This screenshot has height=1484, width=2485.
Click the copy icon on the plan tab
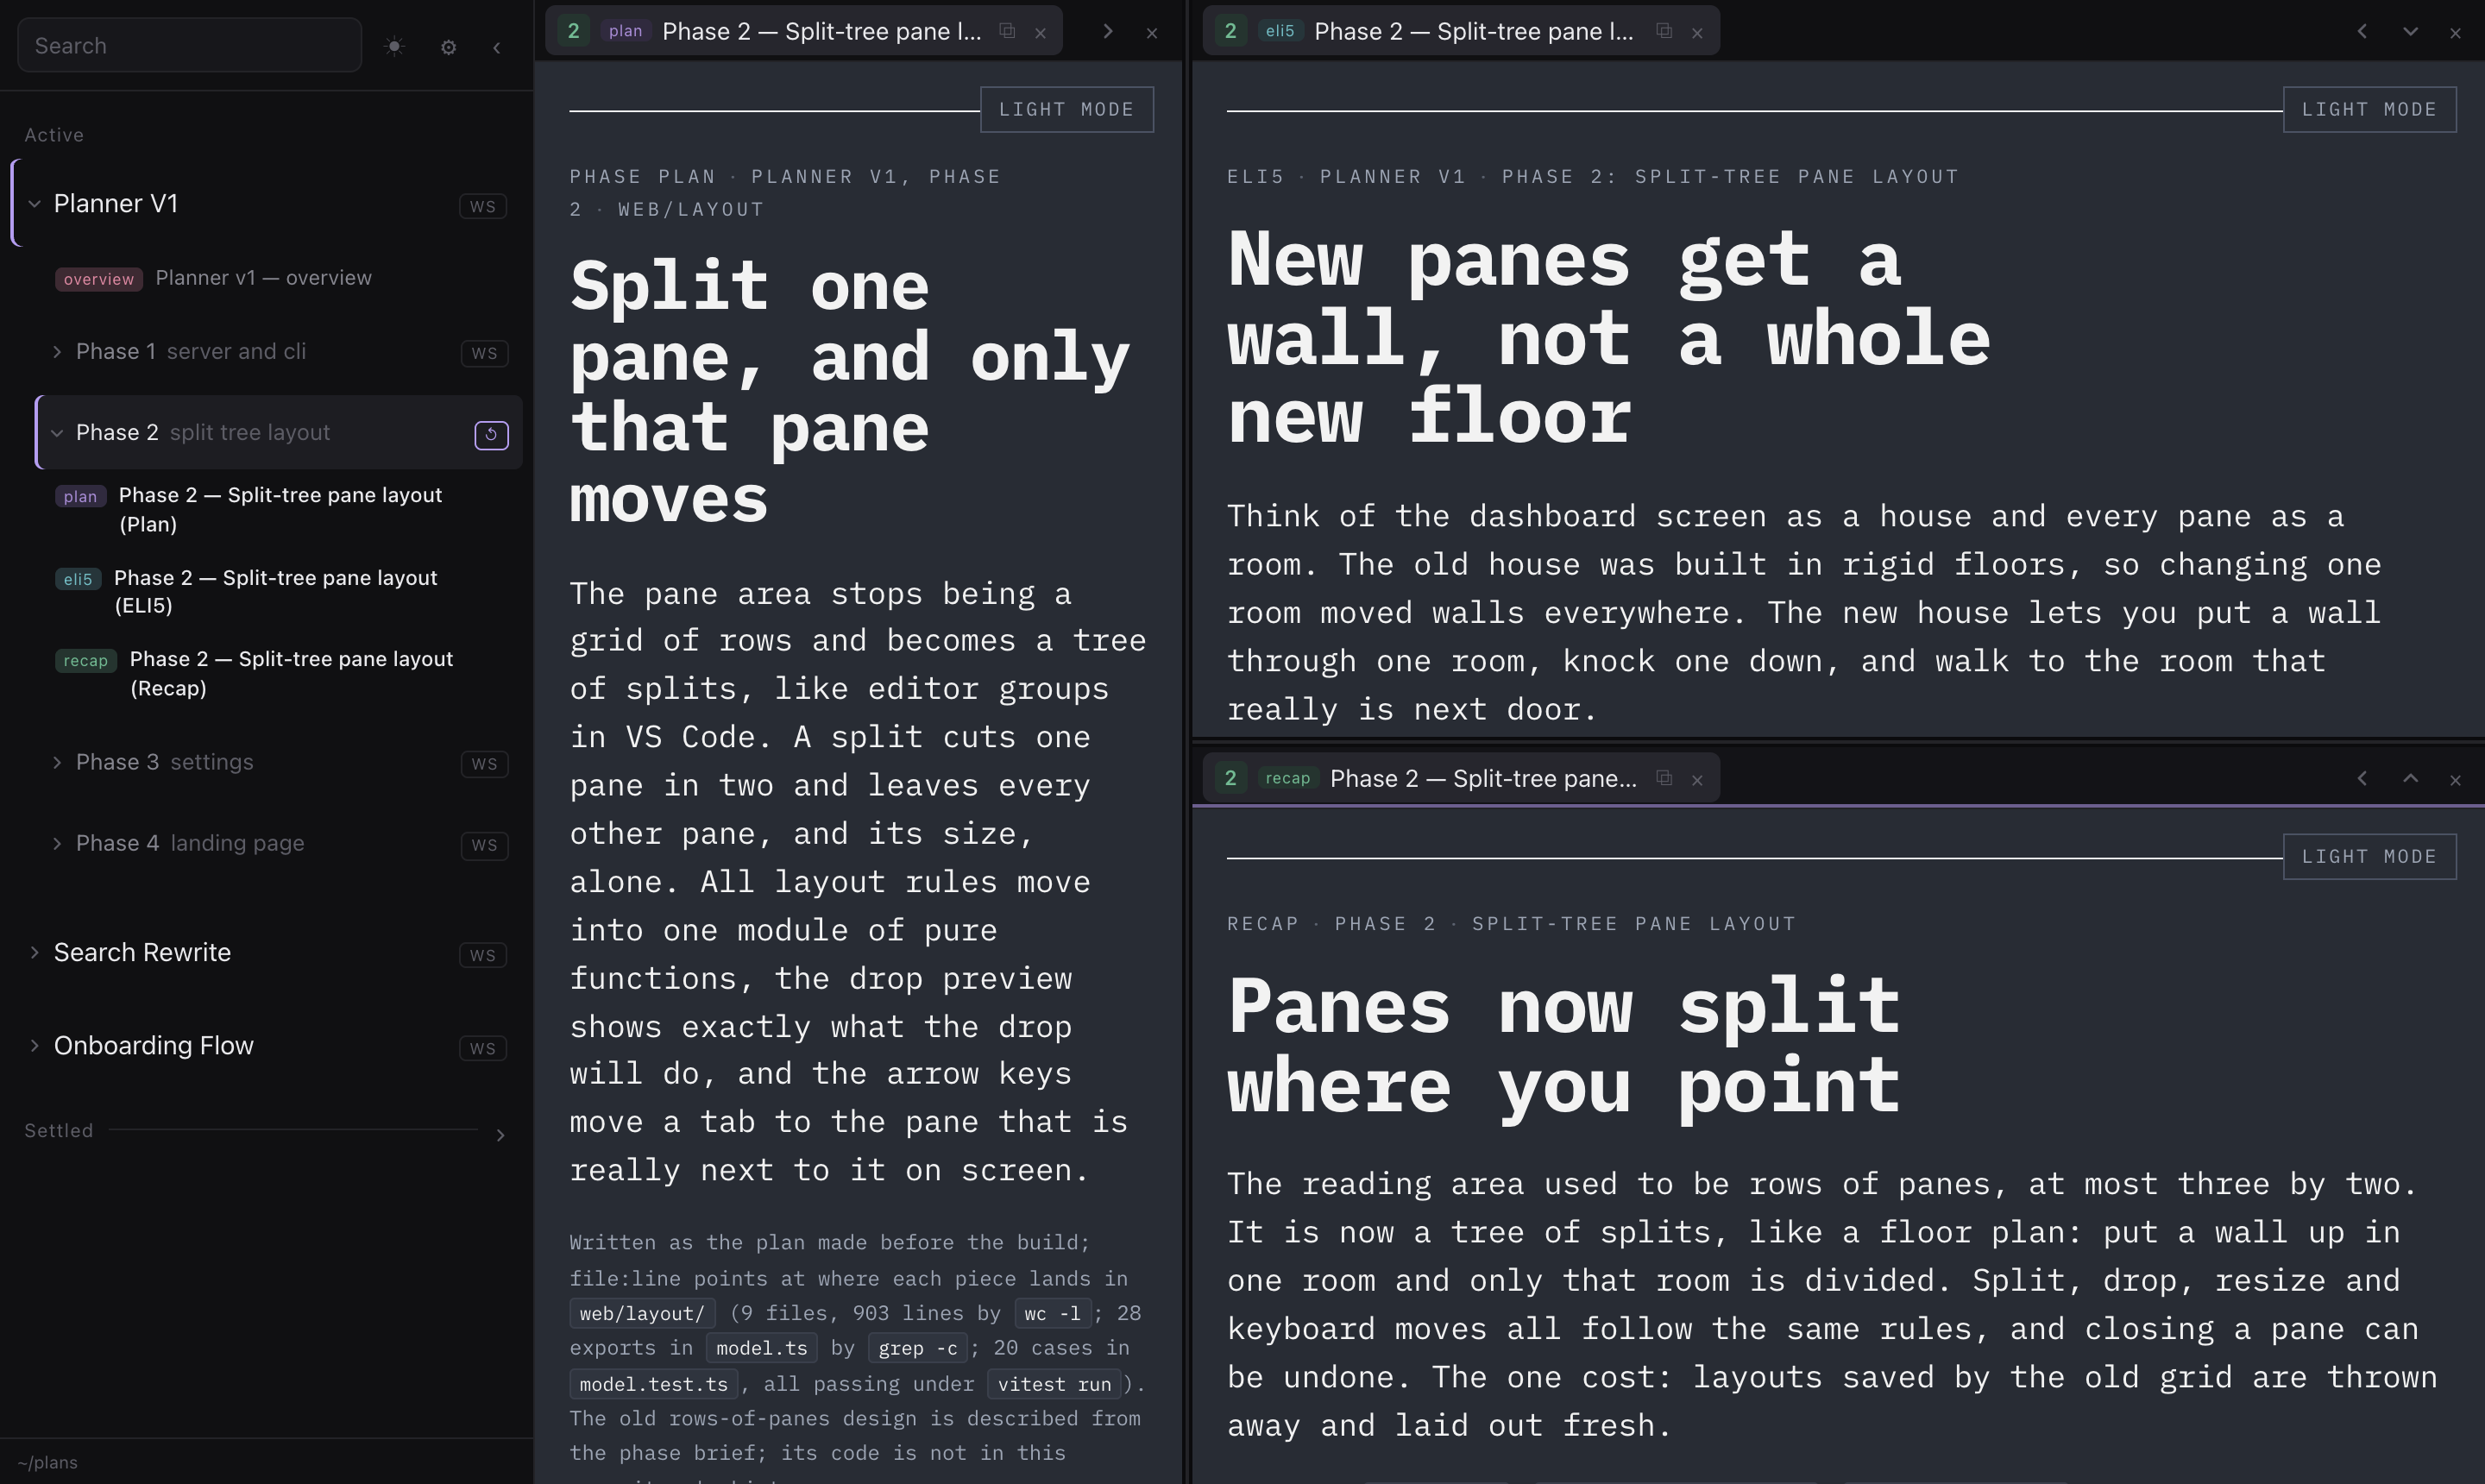(x=1007, y=31)
